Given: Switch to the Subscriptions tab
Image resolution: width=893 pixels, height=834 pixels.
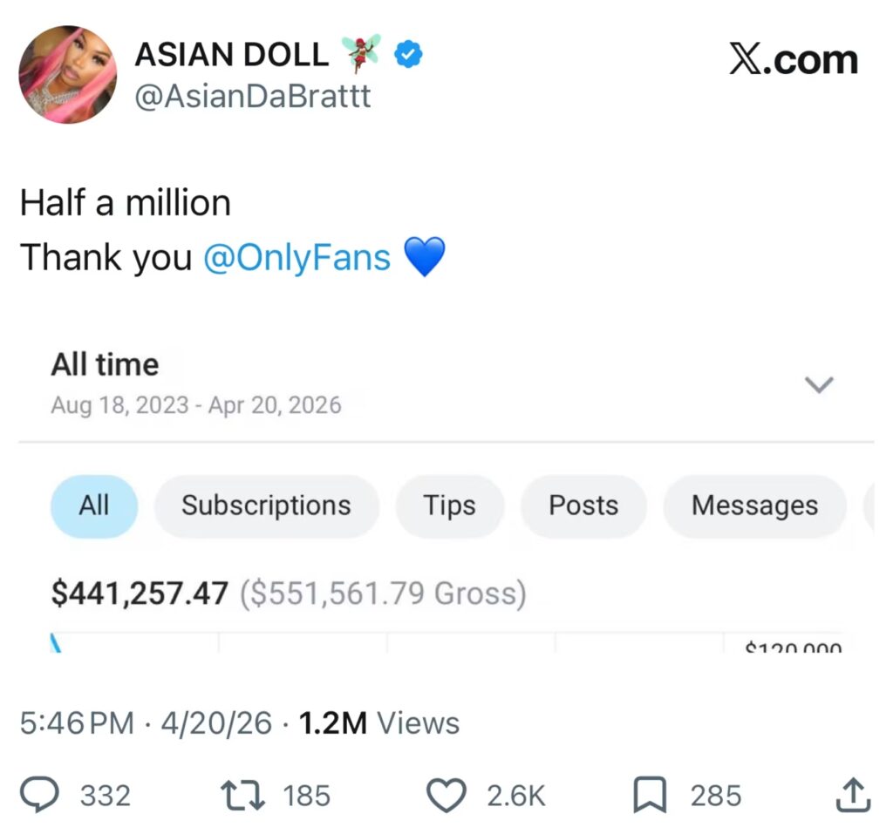Looking at the screenshot, I should point(266,505).
